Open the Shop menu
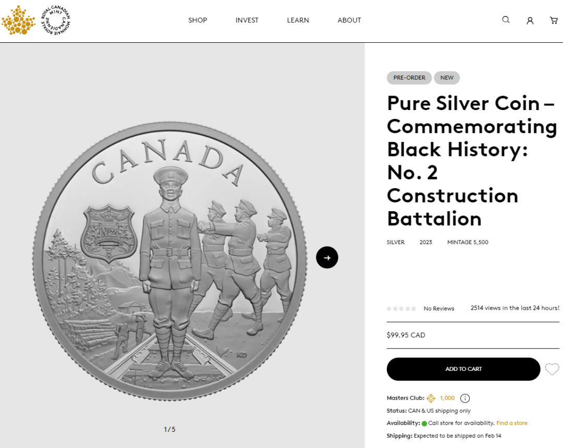The width and height of the screenshot is (563, 448). 198,20
